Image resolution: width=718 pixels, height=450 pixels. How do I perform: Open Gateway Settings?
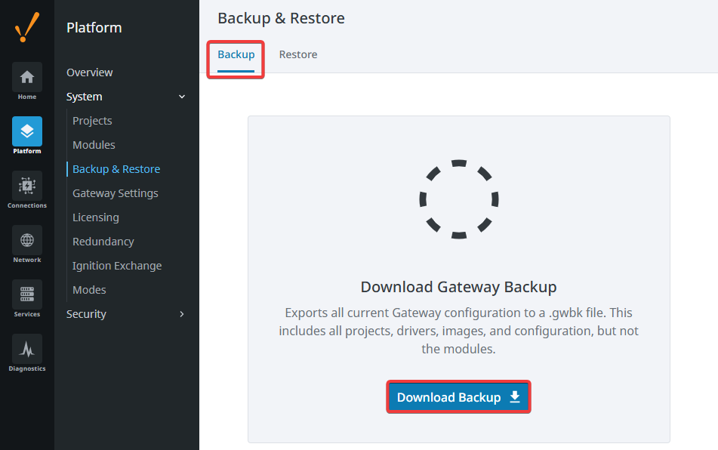116,193
